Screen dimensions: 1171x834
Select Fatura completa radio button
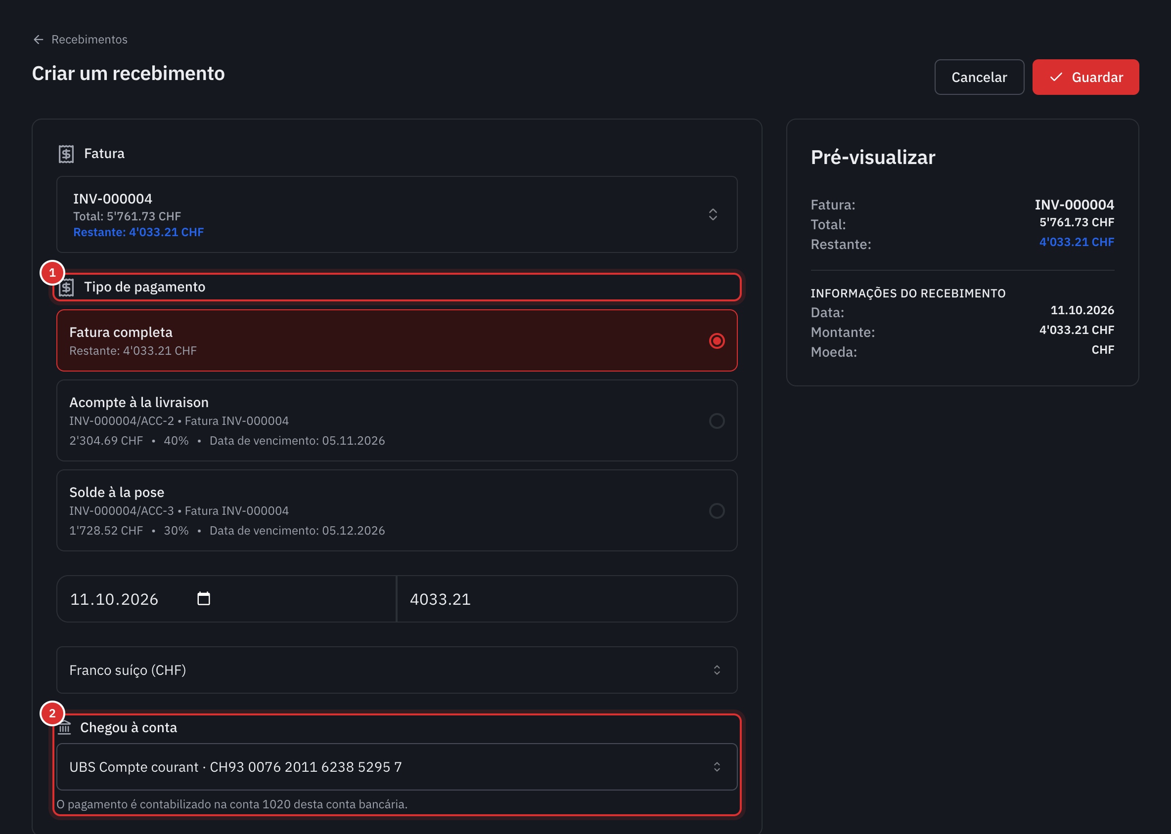point(717,341)
